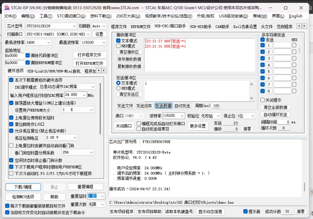
Task: Toggle 提示音 checkbox
Action: click(x=245, y=211)
